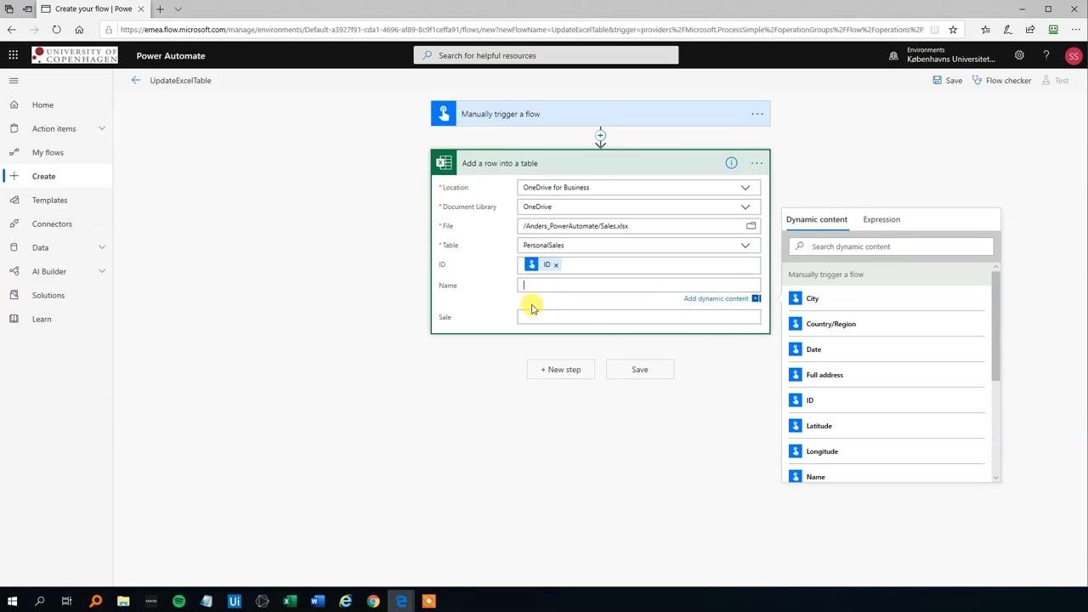Open Manually trigger a flow options menu
This screenshot has width=1088, height=612.
[756, 114]
